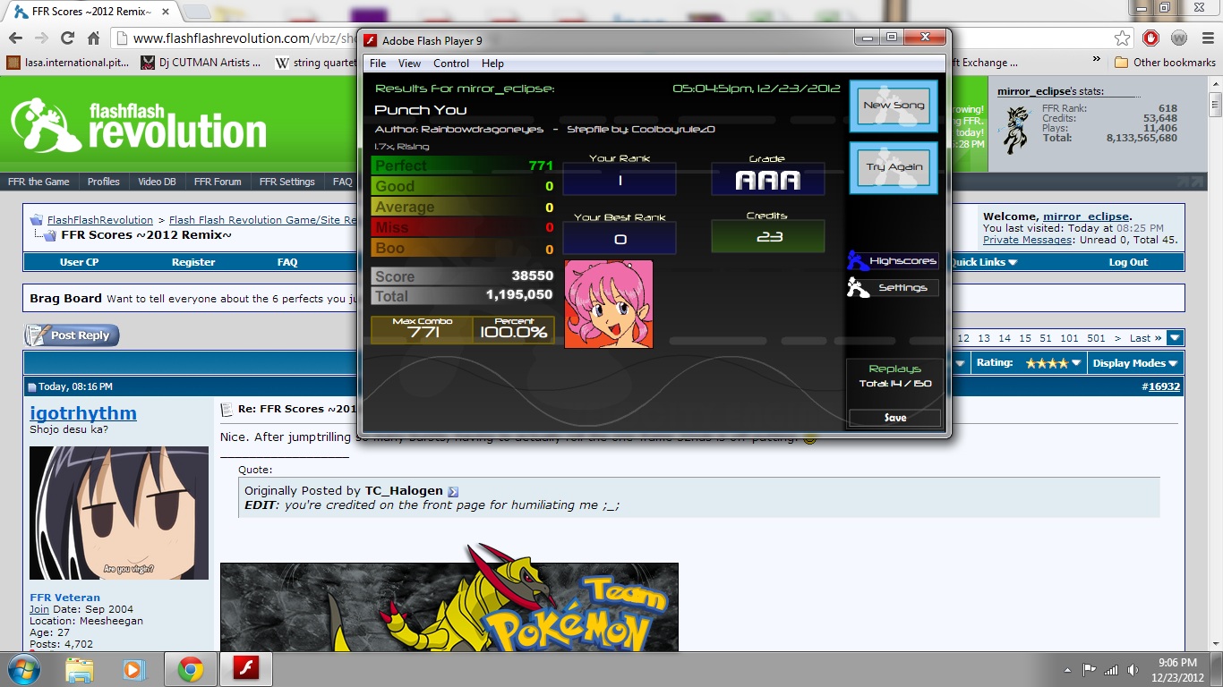The width and height of the screenshot is (1223, 687).
Task: Click the Flash Player taskbar icon
Action: [246, 669]
